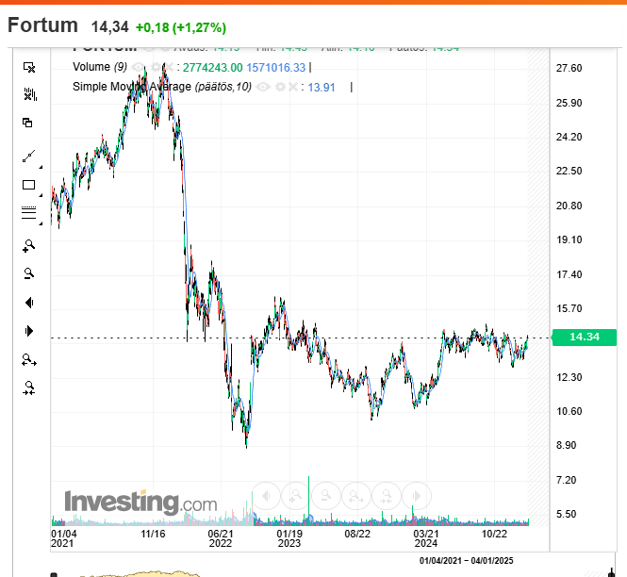Click the Volume average value 1571016.33

pos(276,68)
